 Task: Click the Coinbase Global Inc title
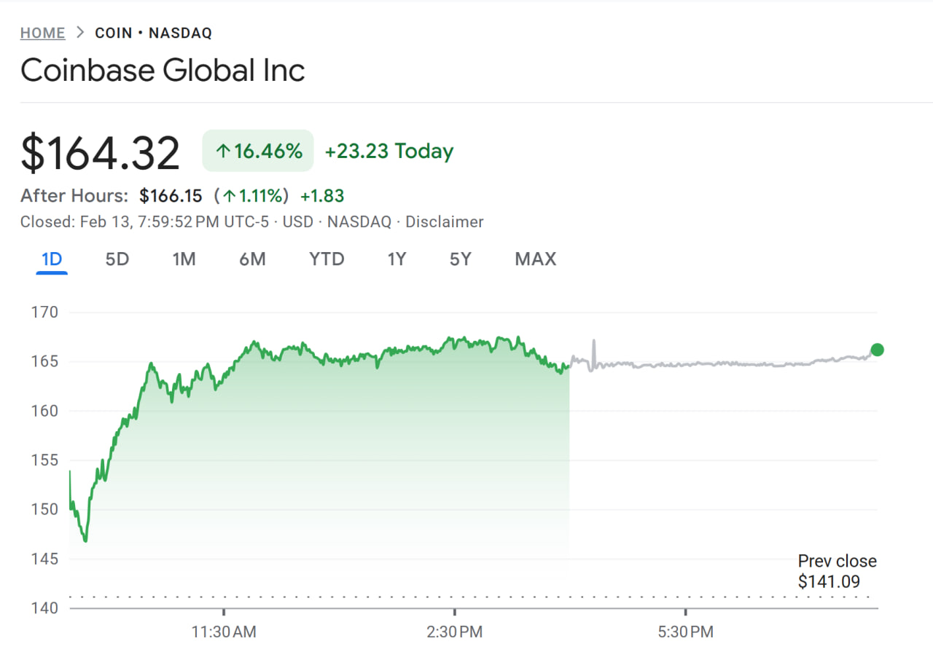click(163, 70)
